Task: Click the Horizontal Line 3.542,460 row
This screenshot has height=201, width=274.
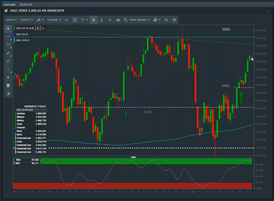Action: (31, 145)
